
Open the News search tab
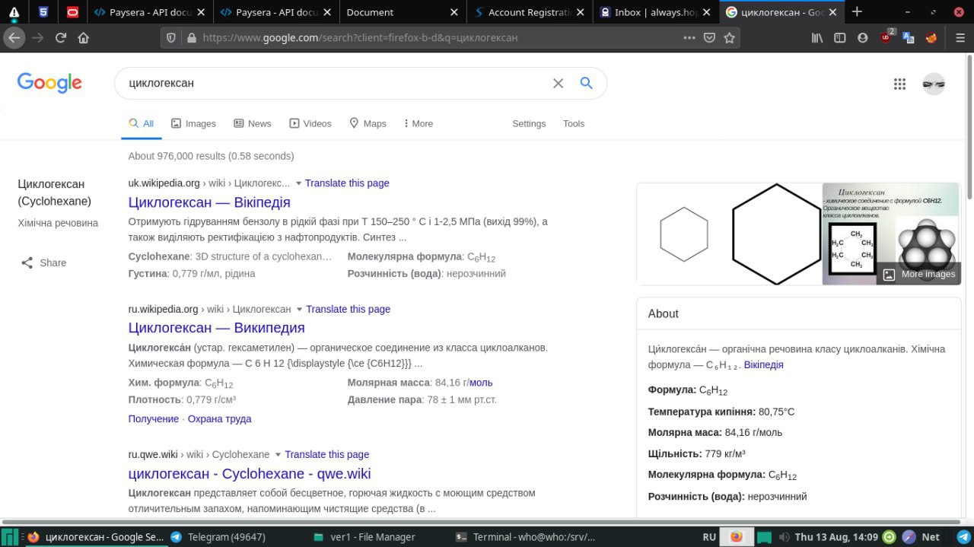[x=252, y=123]
